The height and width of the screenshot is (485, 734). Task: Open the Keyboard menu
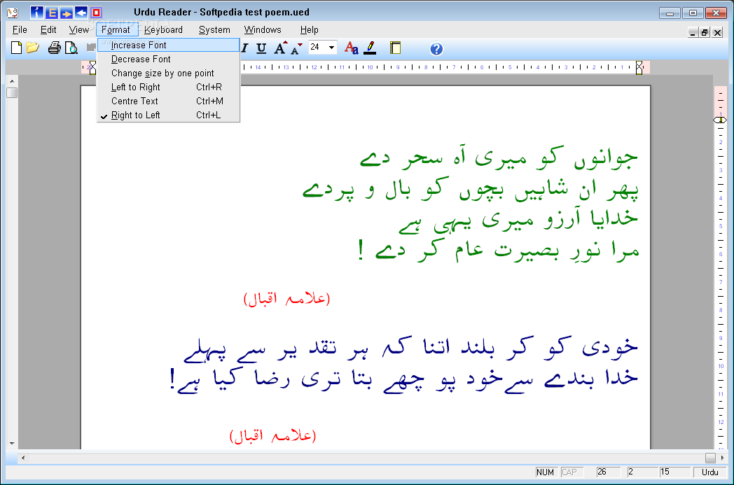[163, 30]
